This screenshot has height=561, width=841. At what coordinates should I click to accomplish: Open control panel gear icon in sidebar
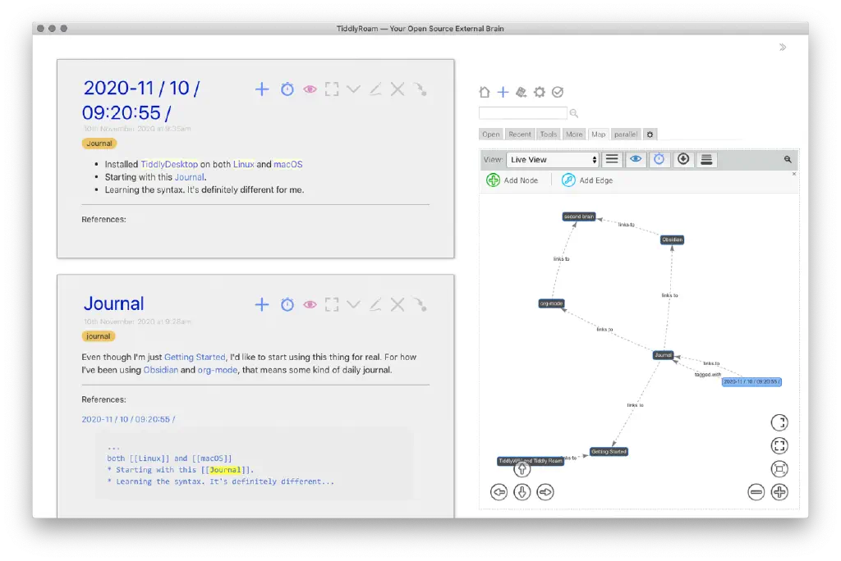click(539, 92)
